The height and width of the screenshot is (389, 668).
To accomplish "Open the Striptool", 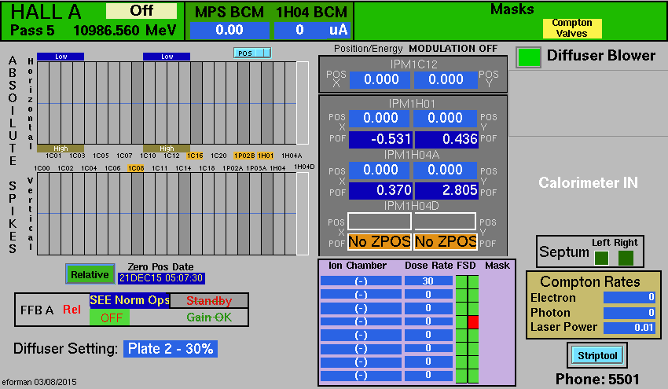I will (596, 355).
